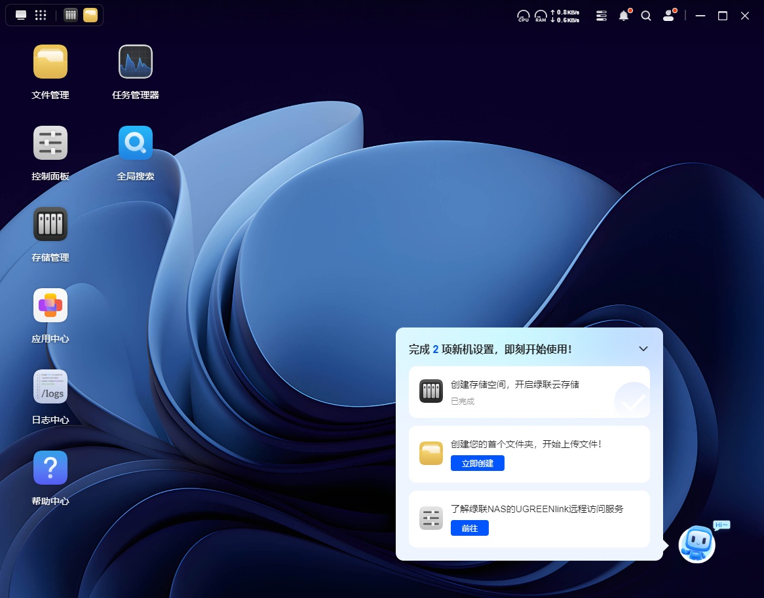Open the 应用中心 app center
The width and height of the screenshot is (764, 598).
coord(50,306)
